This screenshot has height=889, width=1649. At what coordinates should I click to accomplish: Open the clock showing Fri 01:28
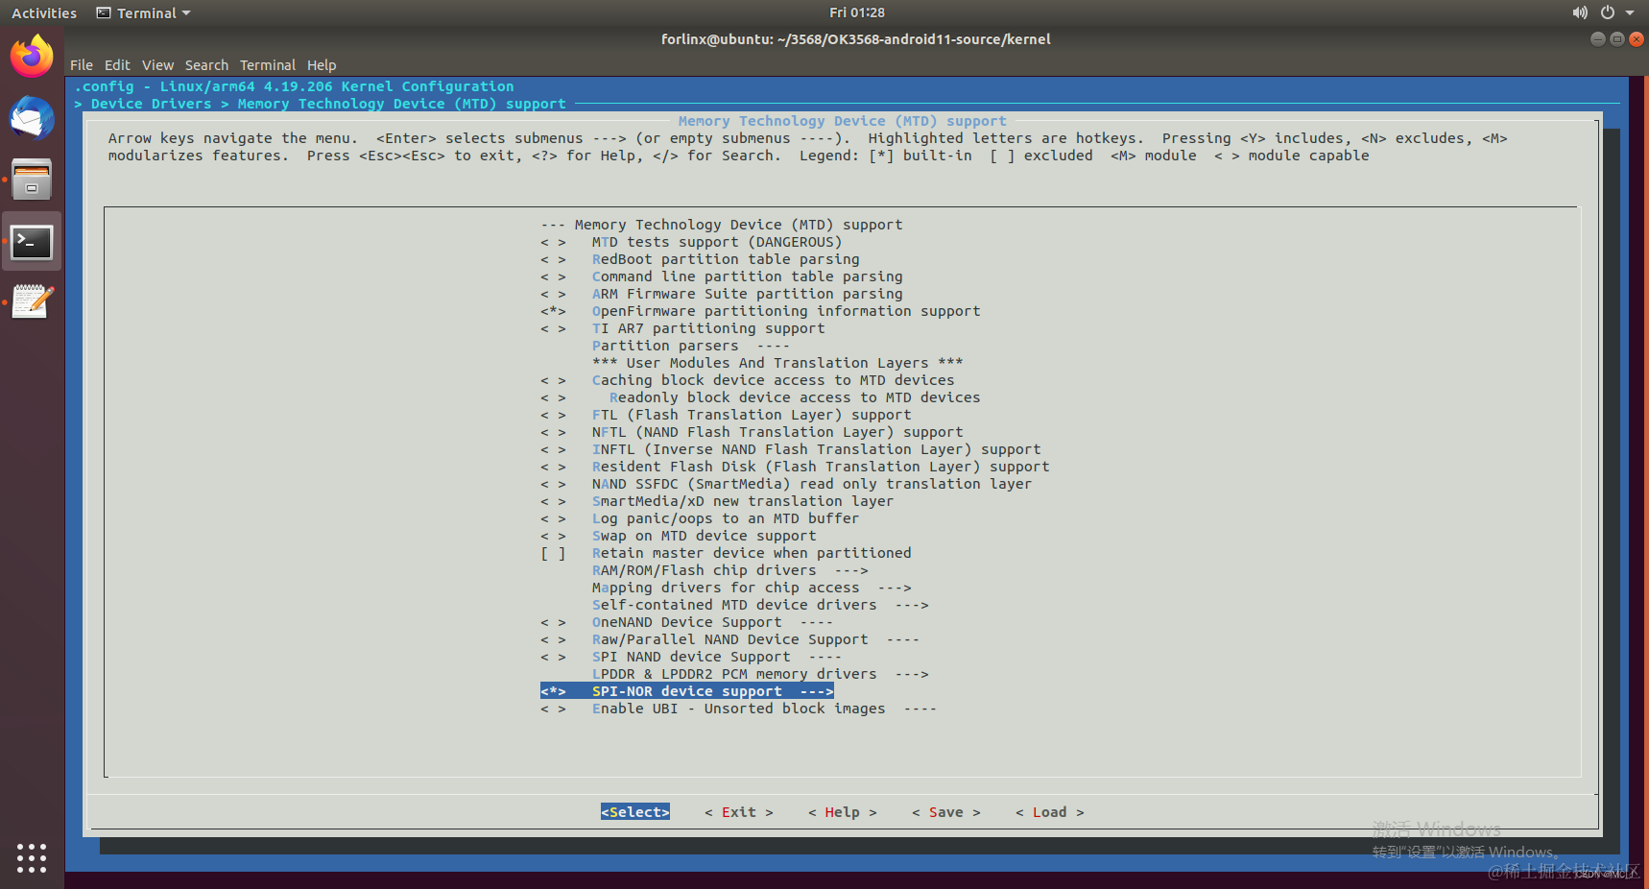click(856, 12)
